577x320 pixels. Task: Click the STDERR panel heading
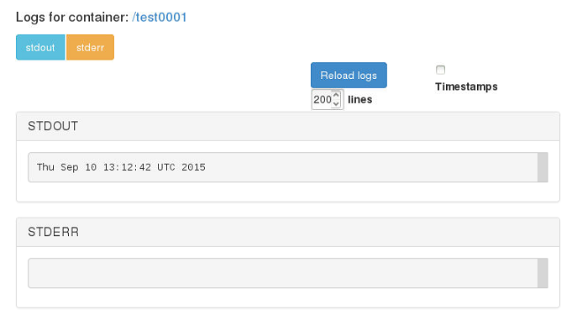54,232
